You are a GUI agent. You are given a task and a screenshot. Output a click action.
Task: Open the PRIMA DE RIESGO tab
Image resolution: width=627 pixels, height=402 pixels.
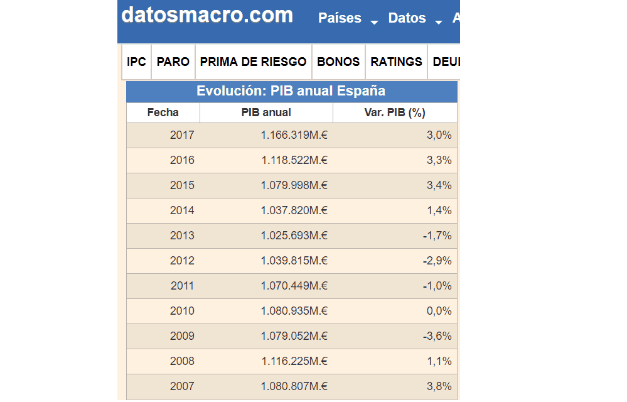[x=254, y=62]
